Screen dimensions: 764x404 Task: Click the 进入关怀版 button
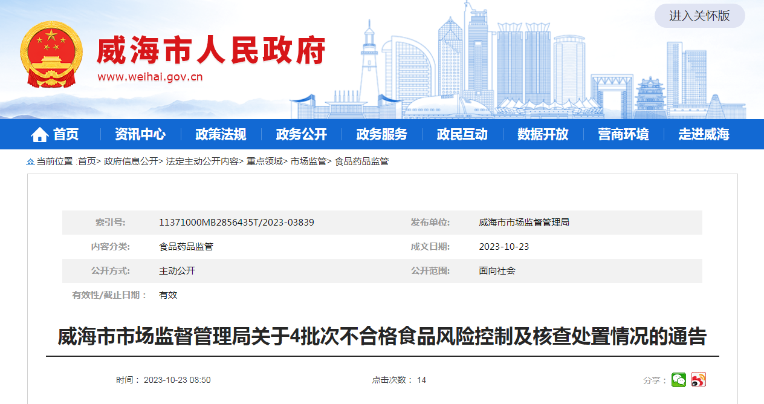pyautogui.click(x=699, y=16)
